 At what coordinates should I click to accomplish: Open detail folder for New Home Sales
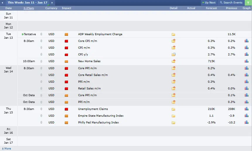click(x=173, y=61)
